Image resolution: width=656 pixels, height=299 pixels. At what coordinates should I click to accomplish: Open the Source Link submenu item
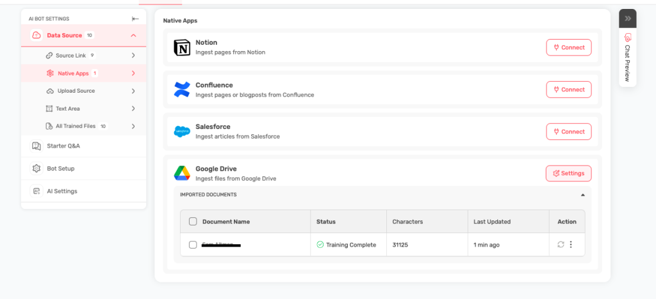[84, 56]
